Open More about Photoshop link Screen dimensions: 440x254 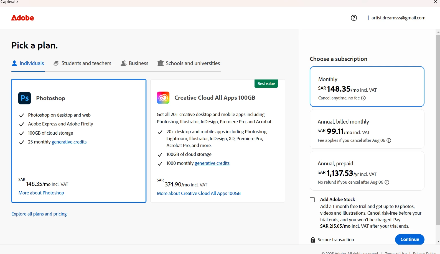coord(41,193)
